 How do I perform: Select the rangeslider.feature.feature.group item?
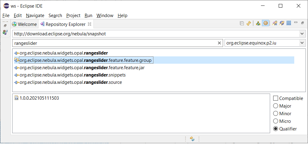[86, 60]
